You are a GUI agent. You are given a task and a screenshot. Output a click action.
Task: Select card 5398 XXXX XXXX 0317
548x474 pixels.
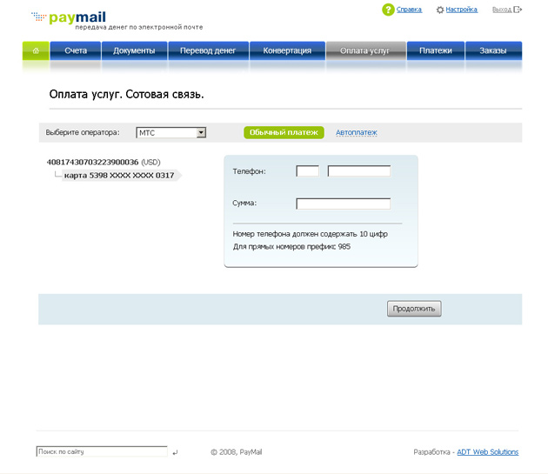coord(118,175)
